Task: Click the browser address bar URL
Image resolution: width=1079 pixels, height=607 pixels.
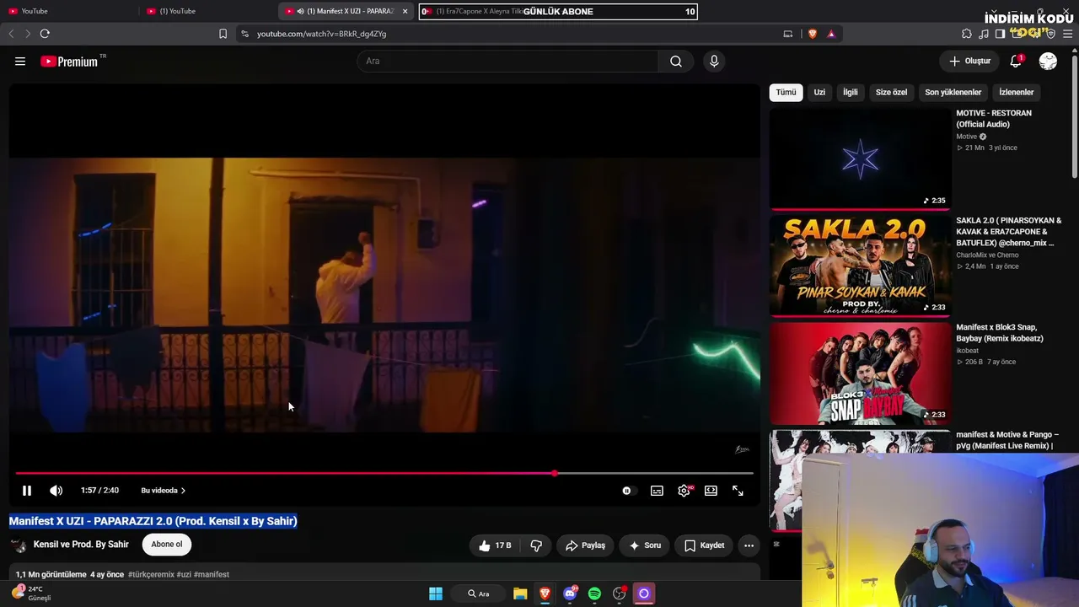Action: pos(321,34)
